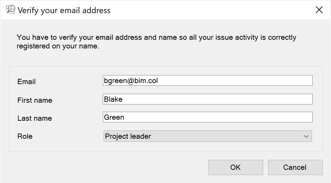Click the Role dropdown chevron arrow
Image resolution: width=331 pixels, height=183 pixels.
click(x=306, y=136)
